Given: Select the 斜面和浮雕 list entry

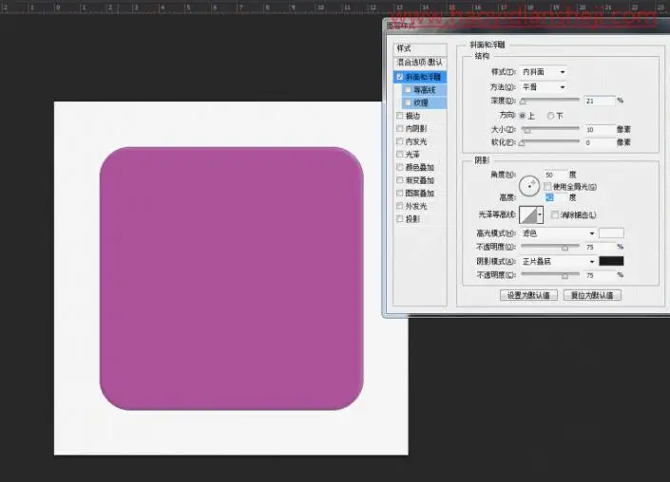Looking at the screenshot, I should (420, 77).
